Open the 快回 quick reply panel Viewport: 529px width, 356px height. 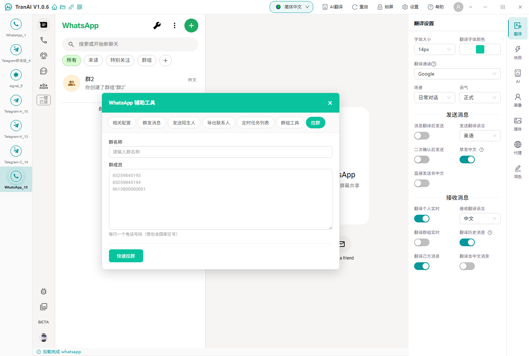(518, 52)
